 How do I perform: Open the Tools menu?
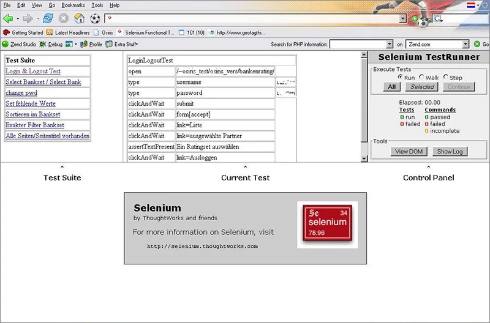tap(97, 5)
